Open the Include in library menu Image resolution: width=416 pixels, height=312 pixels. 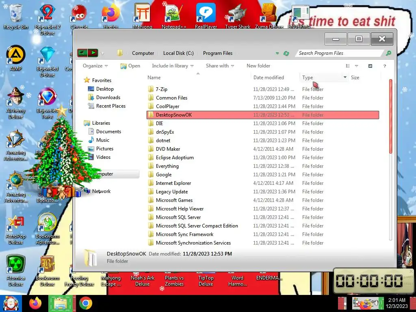(172, 66)
